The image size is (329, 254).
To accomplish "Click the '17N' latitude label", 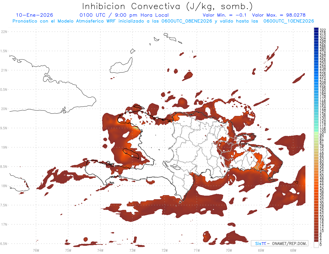I will 4,224.
